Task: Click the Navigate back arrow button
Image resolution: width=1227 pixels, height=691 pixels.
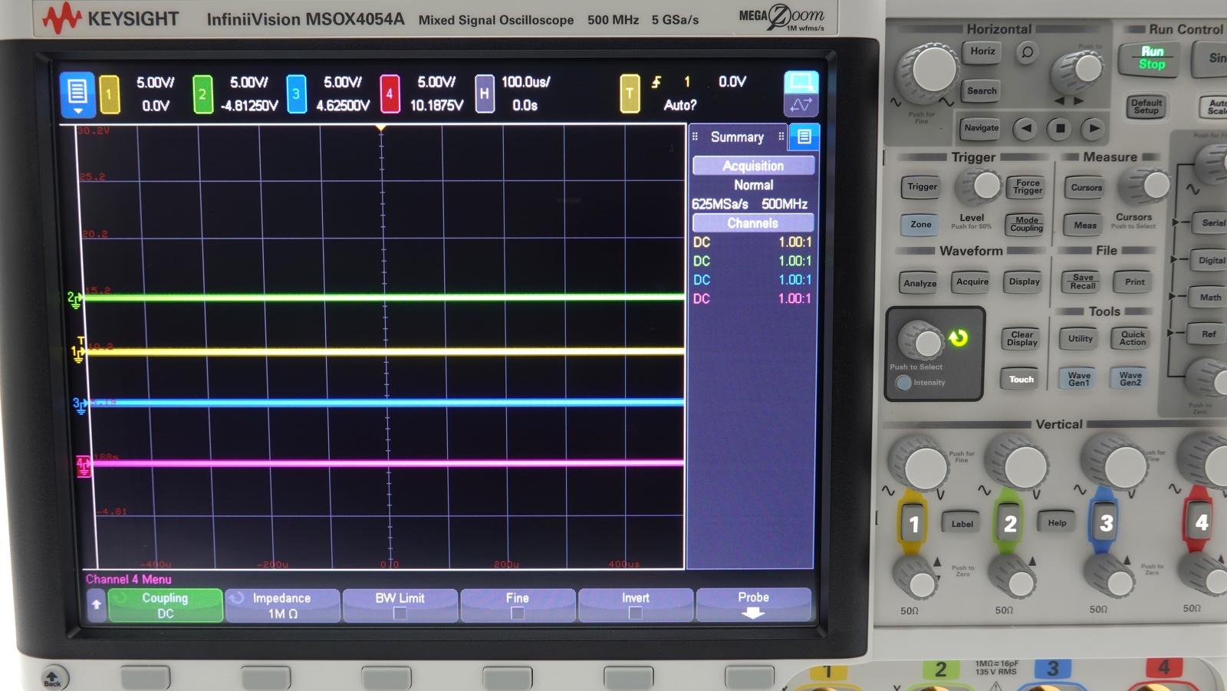Action: click(x=1025, y=128)
